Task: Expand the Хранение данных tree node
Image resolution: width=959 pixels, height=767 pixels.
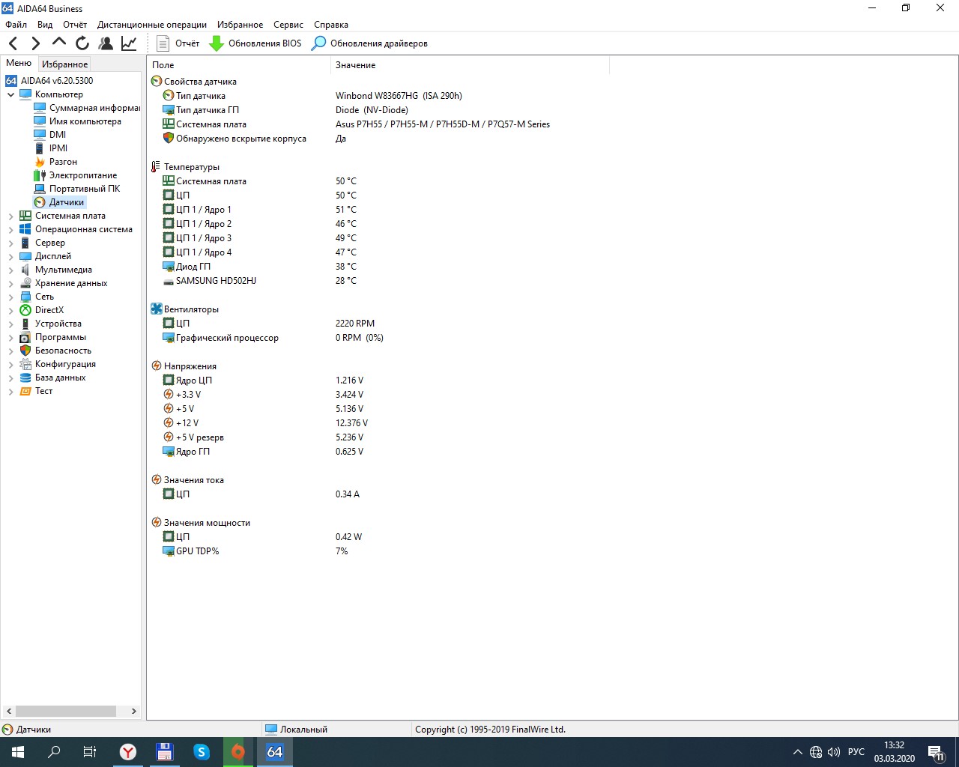Action: (10, 283)
